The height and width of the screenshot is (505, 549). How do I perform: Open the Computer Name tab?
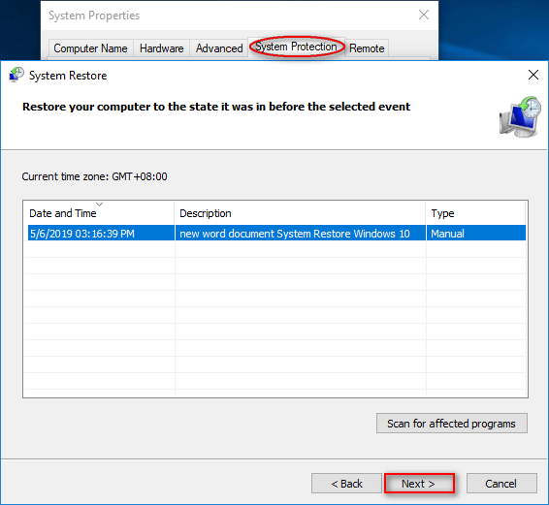point(90,48)
